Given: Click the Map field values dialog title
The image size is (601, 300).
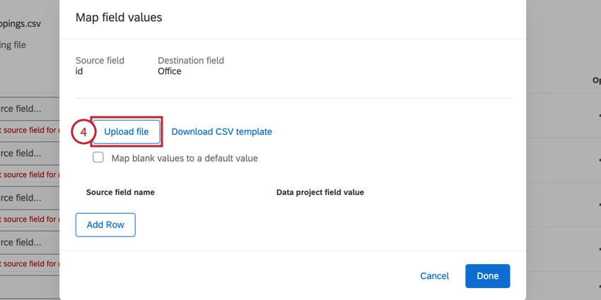Looking at the screenshot, I should (119, 18).
